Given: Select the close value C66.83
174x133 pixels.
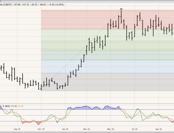Looking at the screenshot, I should click(42, 5).
